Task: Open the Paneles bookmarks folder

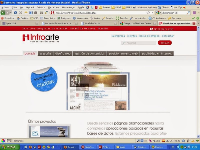Action: click(x=105, y=7)
